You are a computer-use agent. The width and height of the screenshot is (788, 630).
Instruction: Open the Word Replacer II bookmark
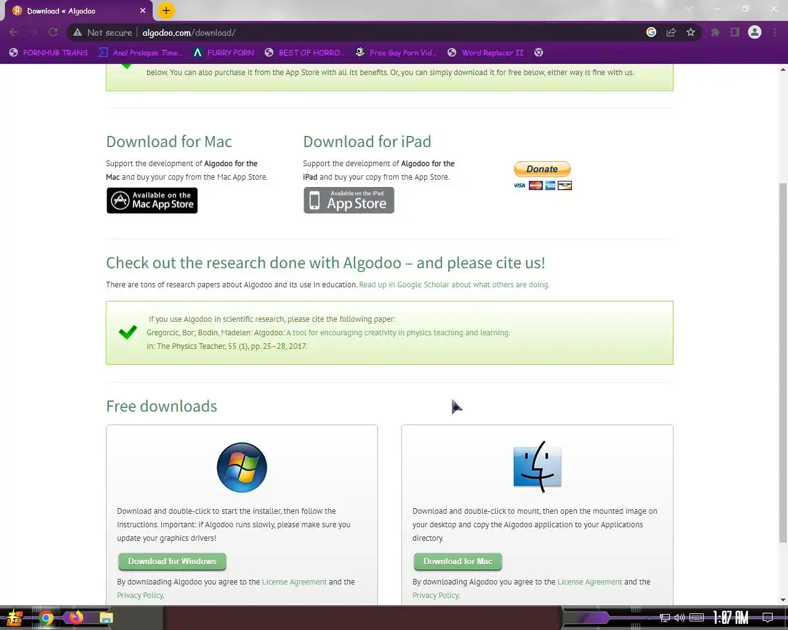tap(485, 53)
